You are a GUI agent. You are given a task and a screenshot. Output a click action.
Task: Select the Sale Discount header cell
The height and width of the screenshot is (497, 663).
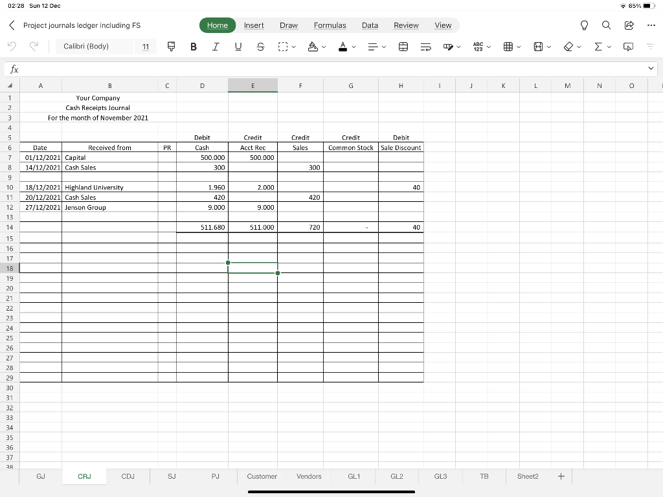click(x=401, y=148)
